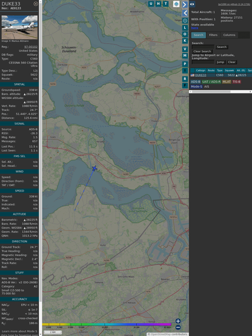Toggle the P map button
This screenshot has height=336, width=252.
pos(185,64)
